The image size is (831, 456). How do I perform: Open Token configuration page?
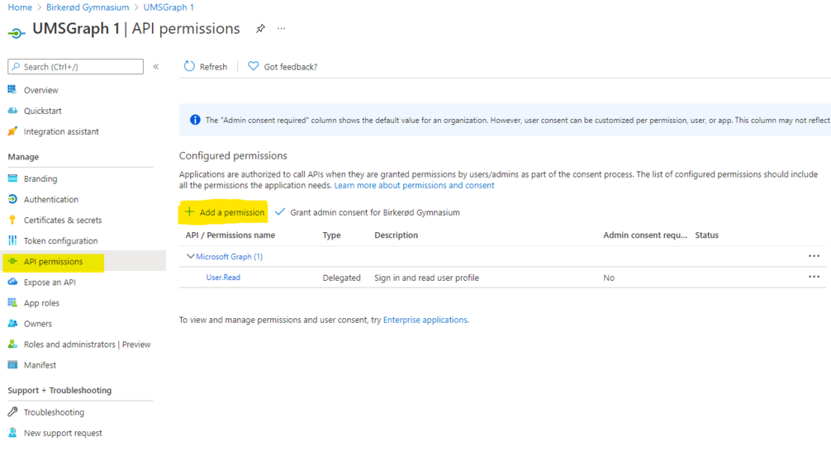(x=60, y=241)
